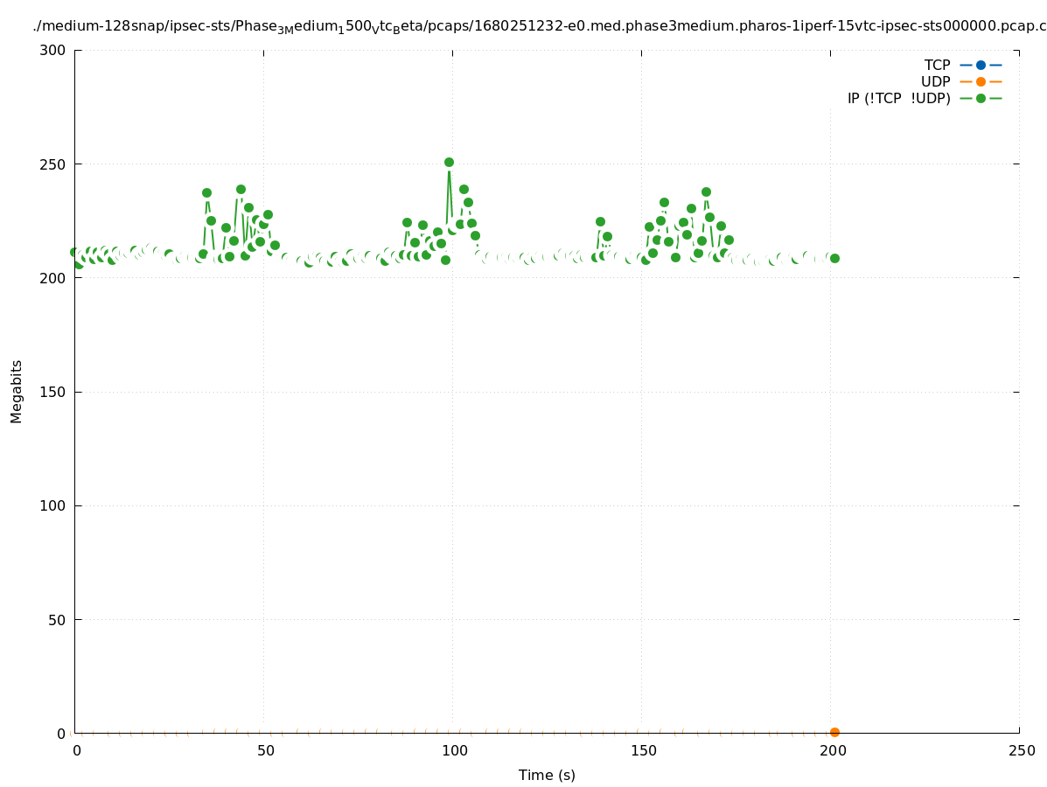The height and width of the screenshot is (787, 1047).
Task: Click the last green data point at 200 seconds
Action: [834, 258]
